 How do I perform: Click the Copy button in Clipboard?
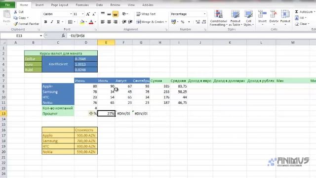21,18
